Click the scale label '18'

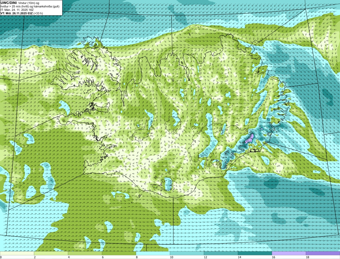(308, 257)
